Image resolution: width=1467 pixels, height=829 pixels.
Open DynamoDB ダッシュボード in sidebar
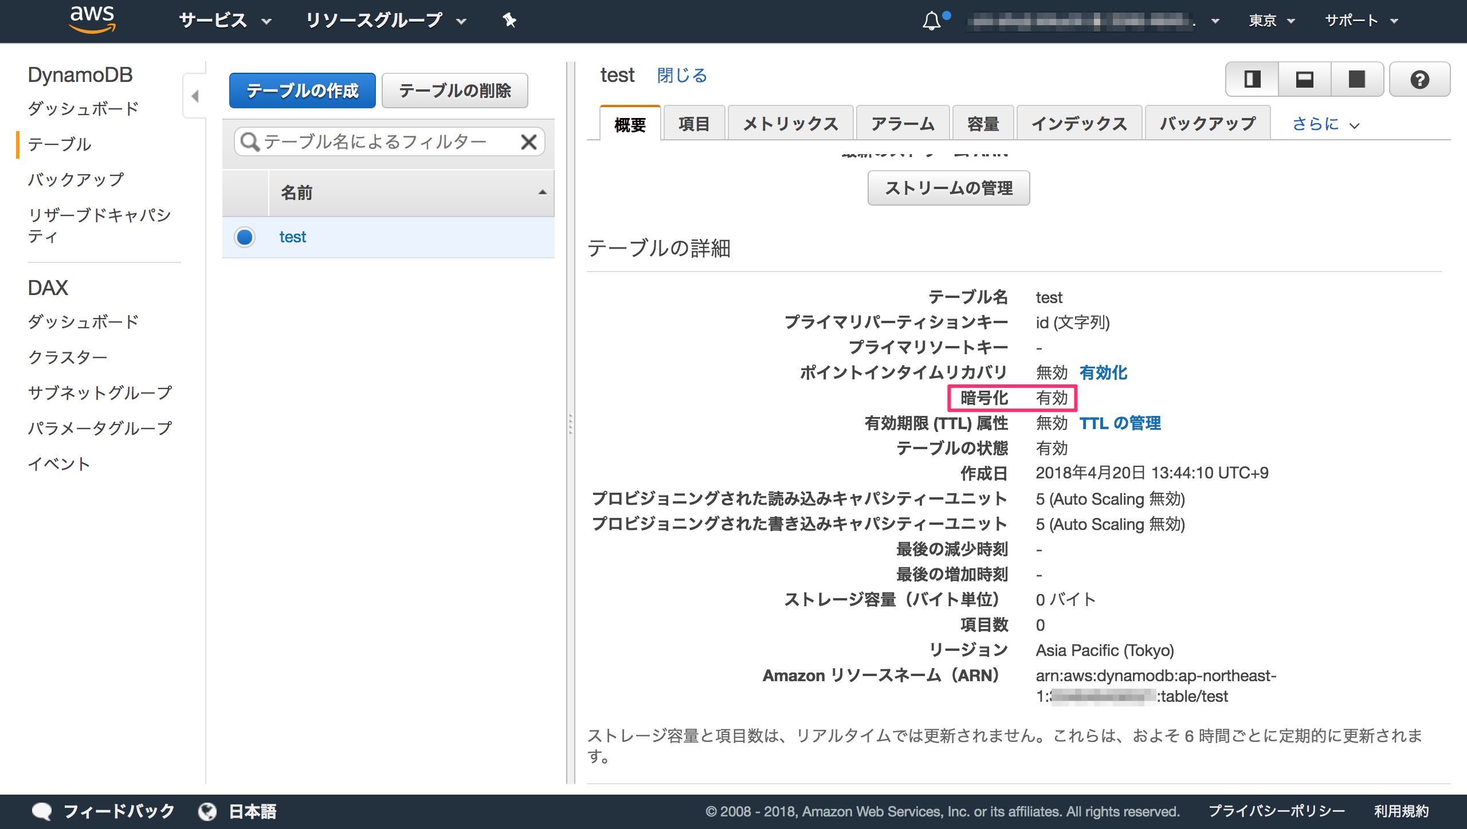point(83,109)
